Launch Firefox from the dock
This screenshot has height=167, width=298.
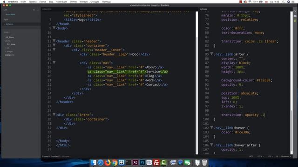108,162
